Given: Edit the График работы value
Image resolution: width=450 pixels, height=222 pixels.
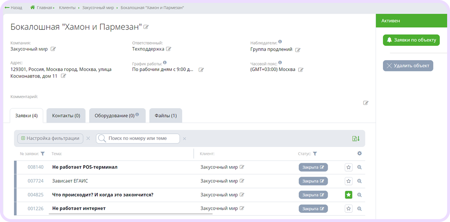Looking at the screenshot, I should click(x=201, y=70).
